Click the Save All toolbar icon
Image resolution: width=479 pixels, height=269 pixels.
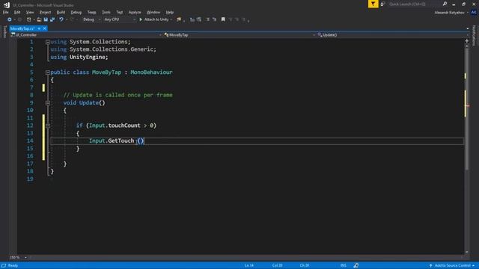tap(52, 19)
